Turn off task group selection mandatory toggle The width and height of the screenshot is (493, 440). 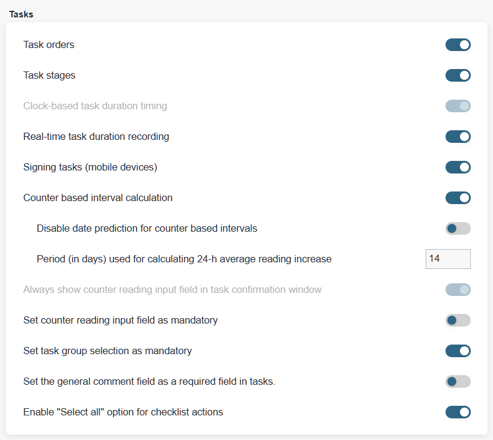[458, 351]
